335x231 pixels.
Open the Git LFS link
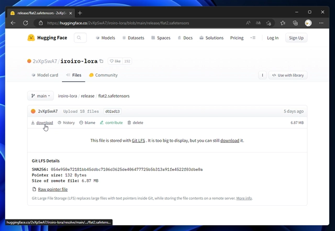(138, 140)
